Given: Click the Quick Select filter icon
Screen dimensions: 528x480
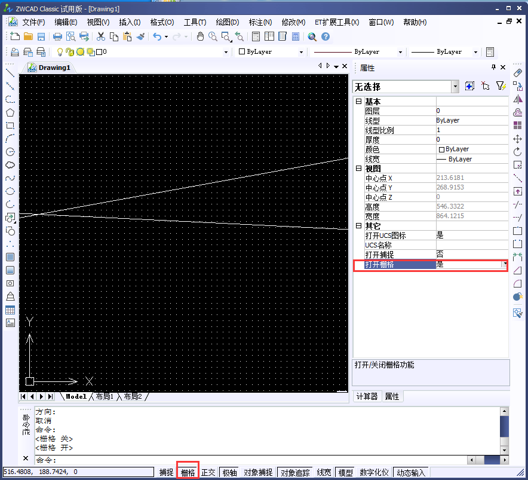Looking at the screenshot, I should (501, 86).
